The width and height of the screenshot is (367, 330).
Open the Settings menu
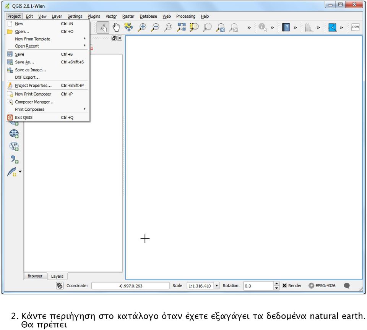coord(75,16)
